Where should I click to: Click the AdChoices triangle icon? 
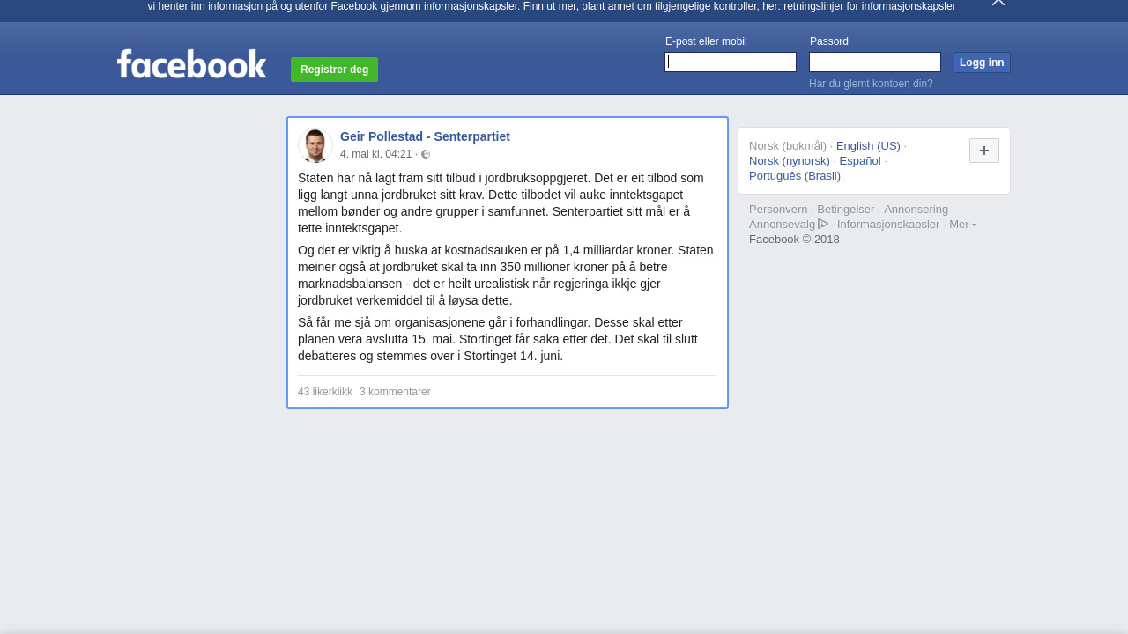pos(823,224)
